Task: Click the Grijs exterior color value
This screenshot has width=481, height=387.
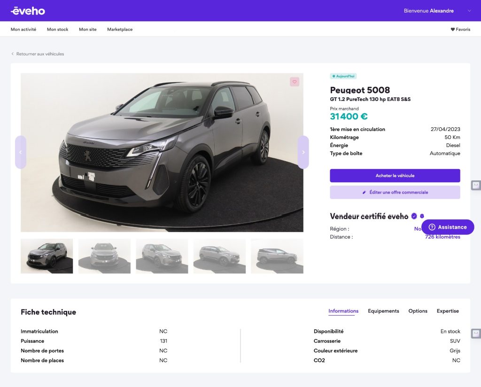Action: point(455,350)
